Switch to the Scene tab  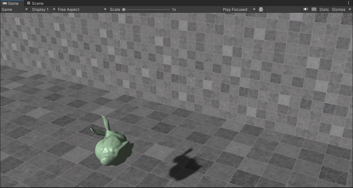tap(35, 3)
